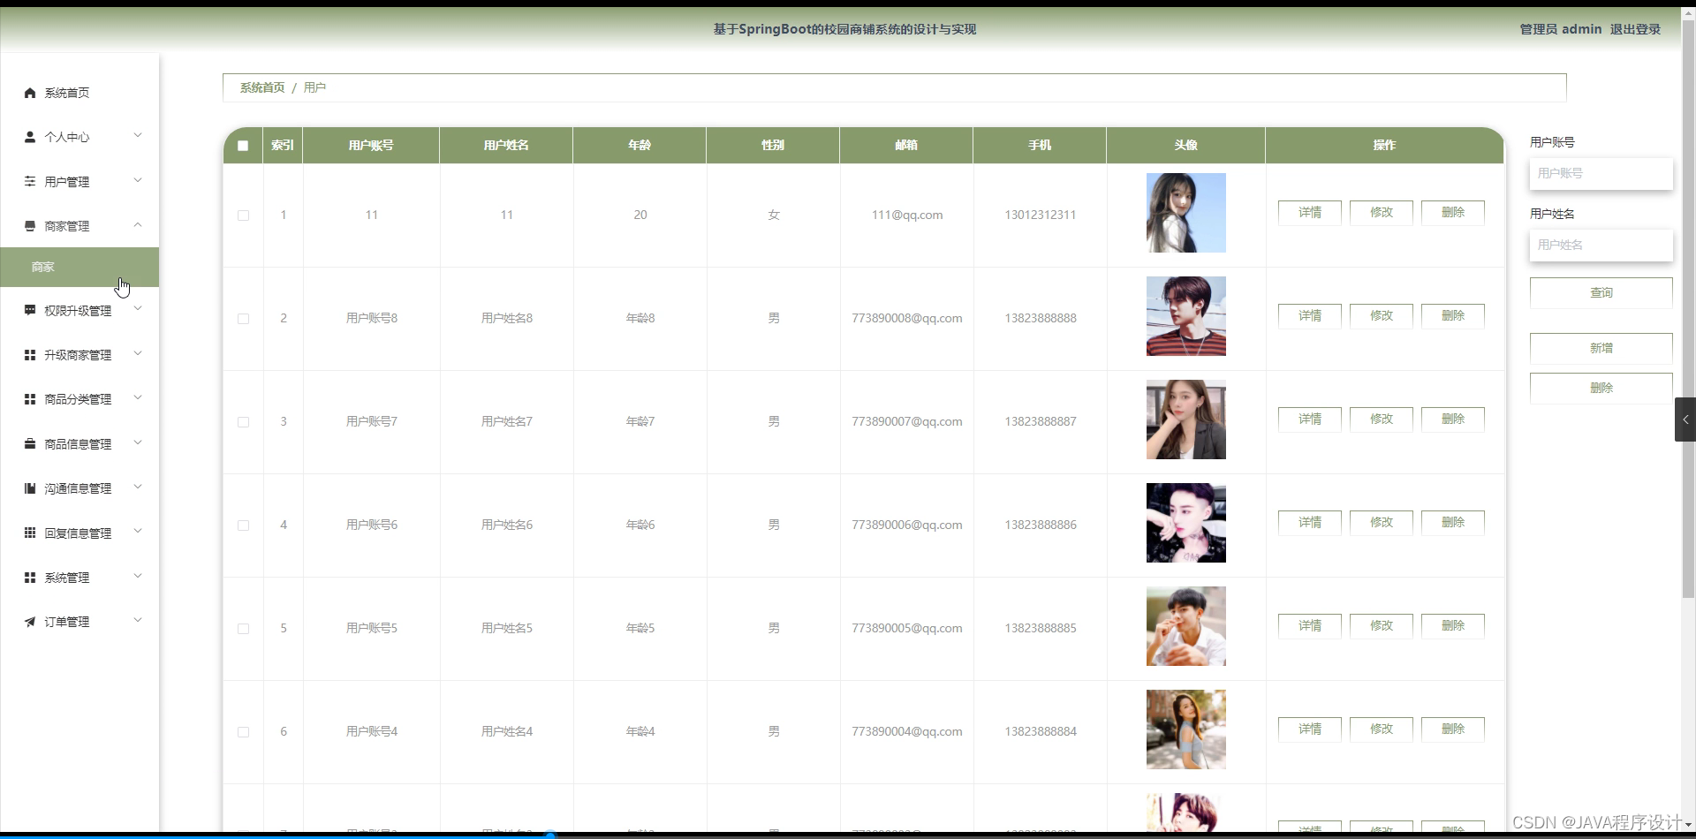Expand the 商品信息管理 chevron
The height and width of the screenshot is (839, 1696).
click(x=138, y=442)
